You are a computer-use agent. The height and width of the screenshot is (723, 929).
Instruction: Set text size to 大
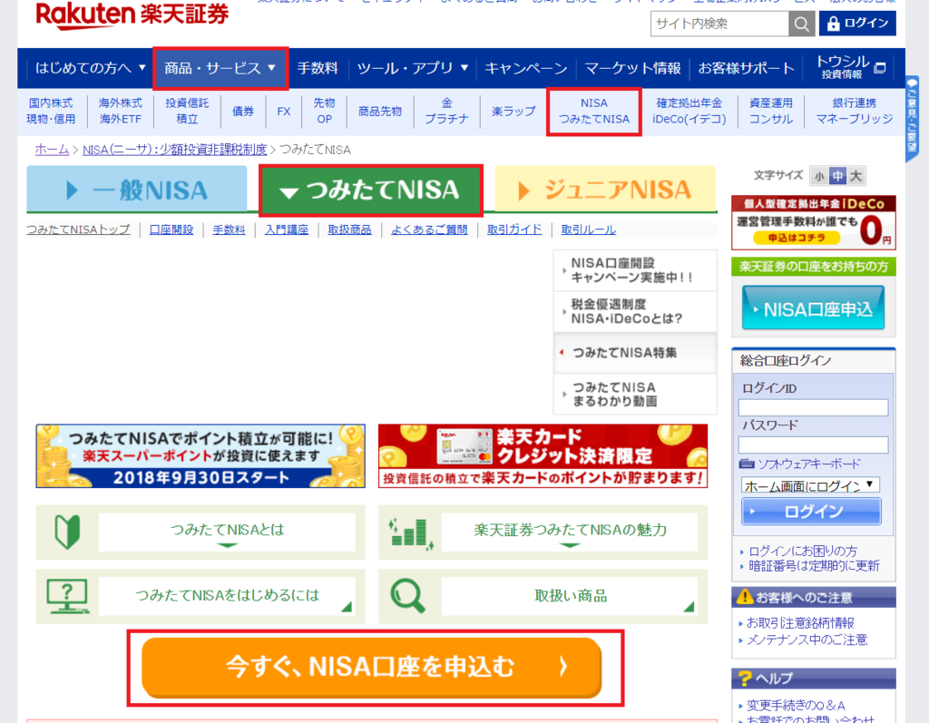(856, 176)
